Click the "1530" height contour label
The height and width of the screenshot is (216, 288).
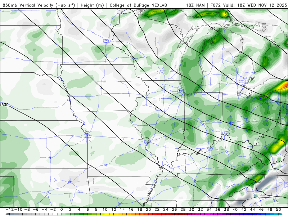4,105
